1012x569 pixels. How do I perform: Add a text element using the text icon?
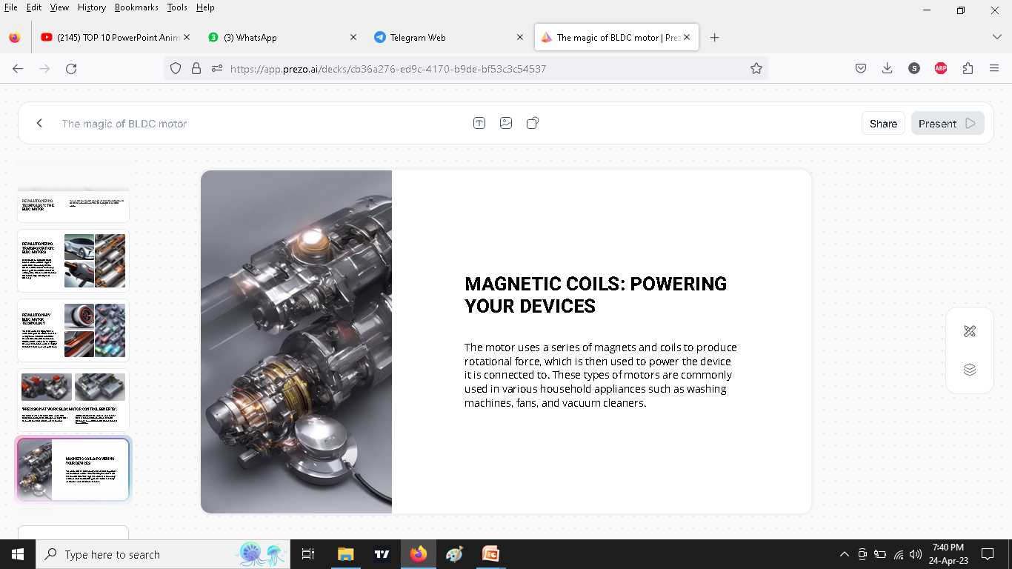point(479,123)
